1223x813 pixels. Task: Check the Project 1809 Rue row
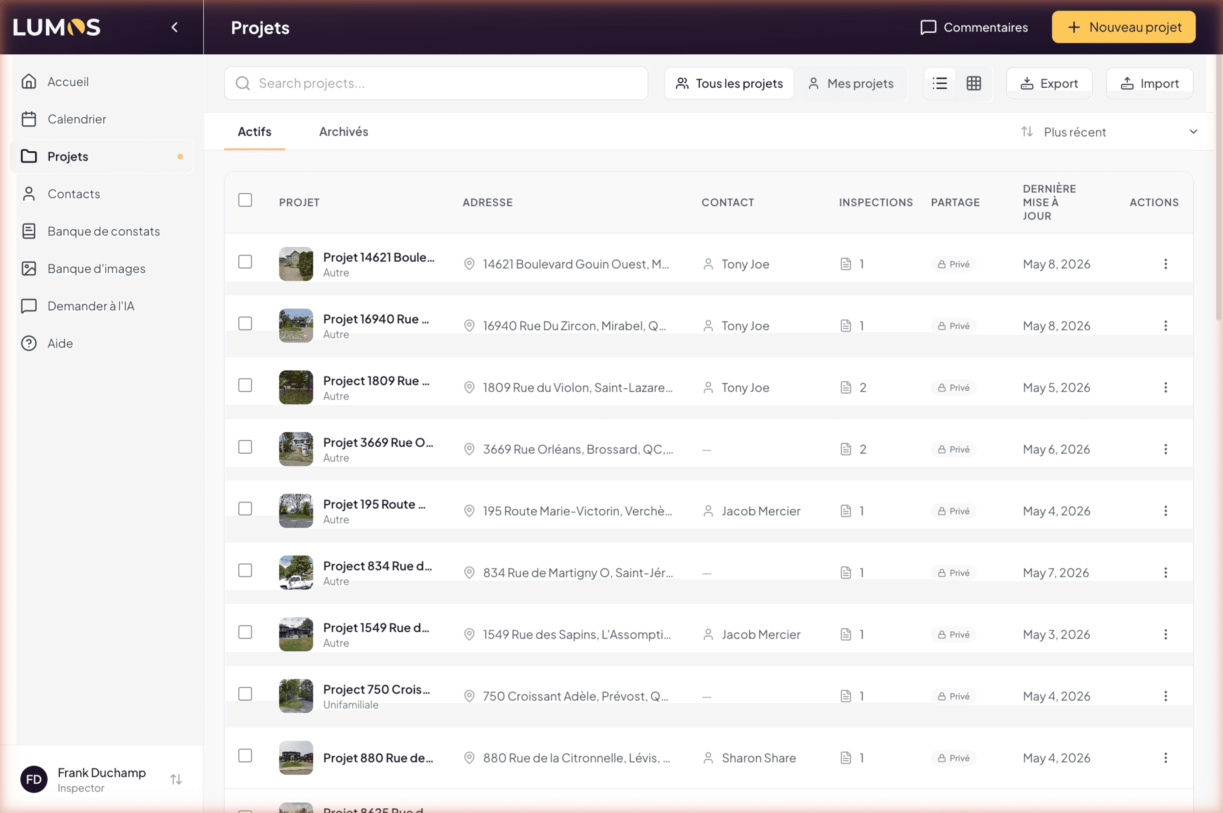(245, 385)
